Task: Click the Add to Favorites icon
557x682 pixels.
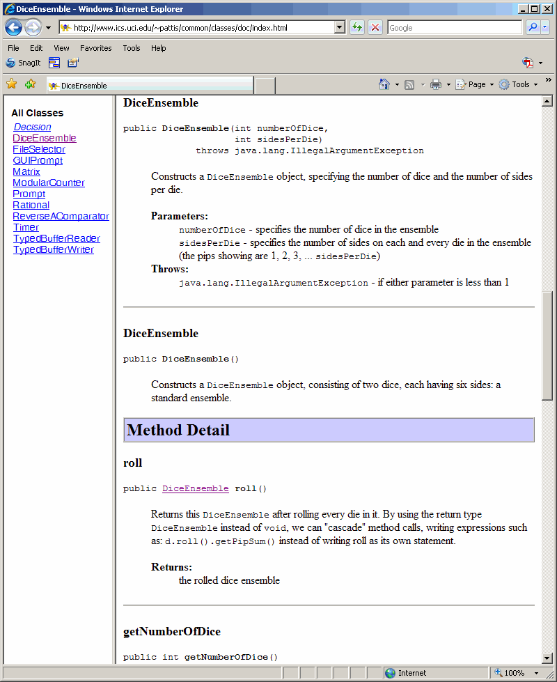Action: coord(30,84)
